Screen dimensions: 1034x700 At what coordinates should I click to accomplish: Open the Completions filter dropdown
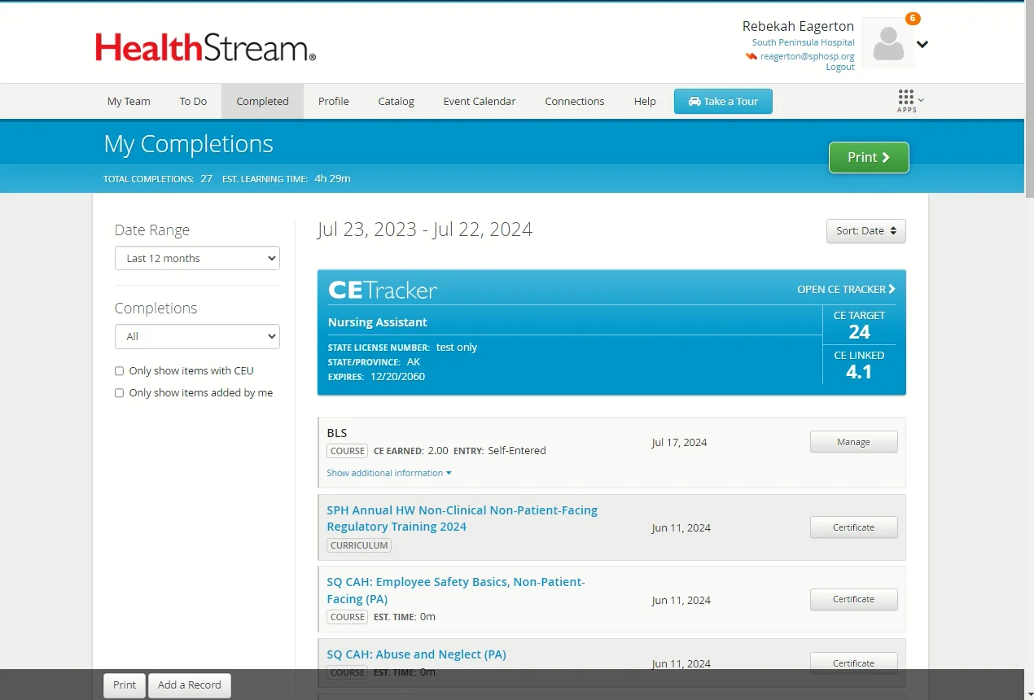click(197, 336)
